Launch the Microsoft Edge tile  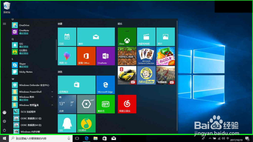106,85
